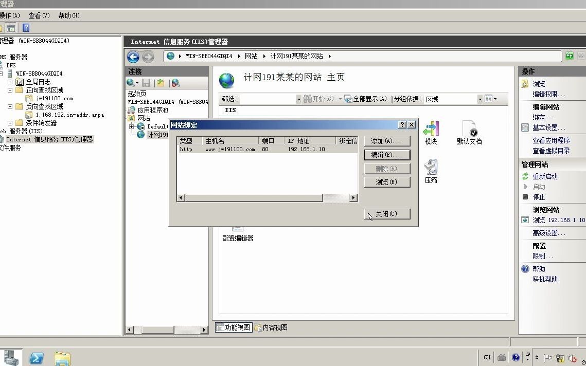Click the help icon in the MMC toolbar
The image size is (586, 366).
tap(26, 28)
